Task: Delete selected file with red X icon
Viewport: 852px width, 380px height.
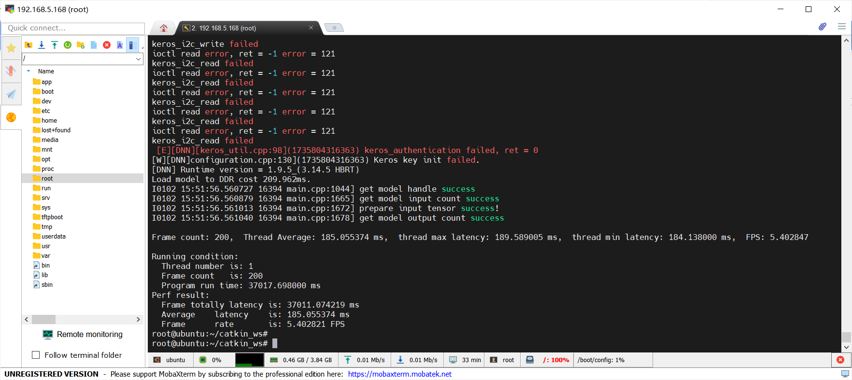Action: [107, 45]
